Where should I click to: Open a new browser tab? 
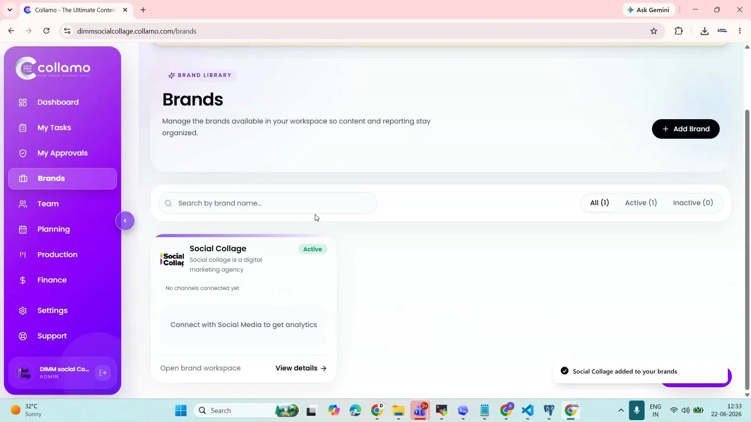pyautogui.click(x=143, y=10)
